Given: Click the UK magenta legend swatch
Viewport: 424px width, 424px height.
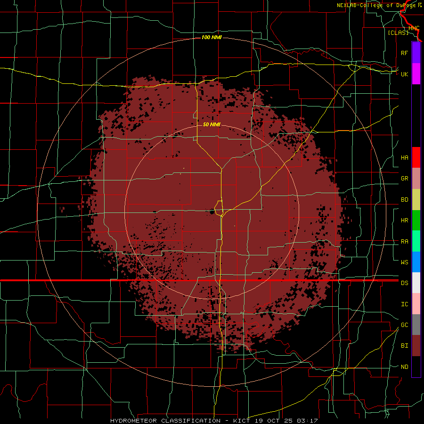Looking at the screenshot, I should click(x=416, y=74).
